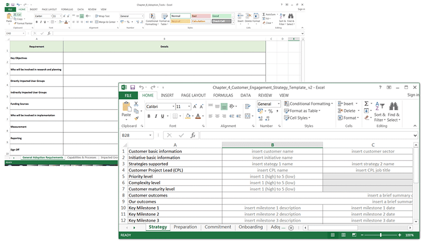Viewport: 425px width, 242px height.
Task: Select the Preparation sheet tab
Action: (185, 227)
